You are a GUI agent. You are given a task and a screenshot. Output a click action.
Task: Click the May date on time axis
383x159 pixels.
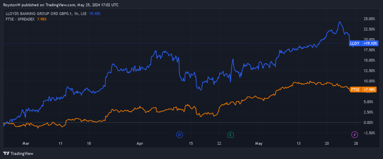coord(259,144)
